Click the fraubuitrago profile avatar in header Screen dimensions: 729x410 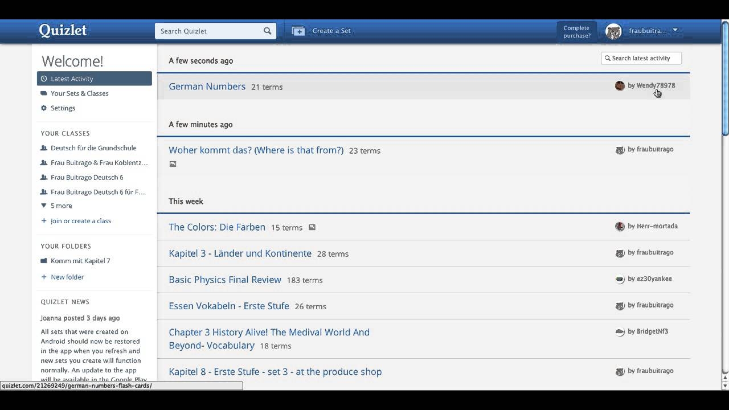(613, 31)
